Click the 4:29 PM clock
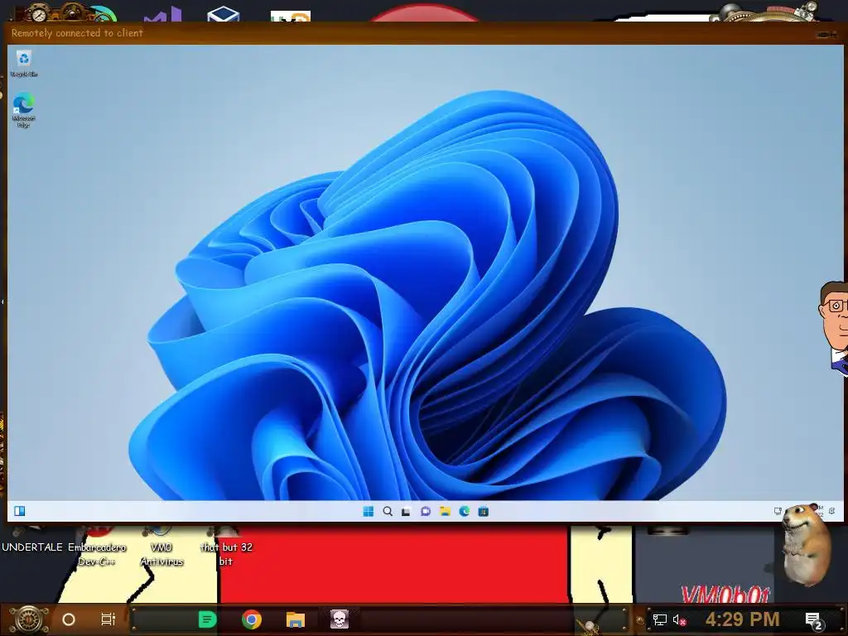 click(742, 619)
